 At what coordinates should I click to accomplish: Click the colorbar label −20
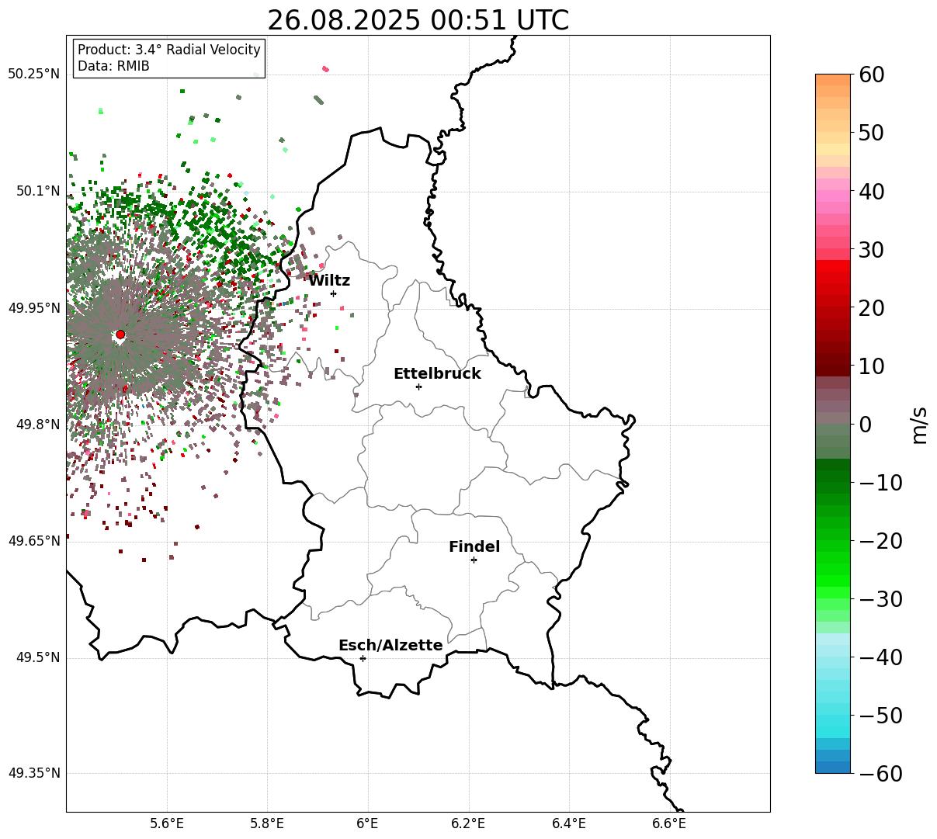tap(880, 541)
